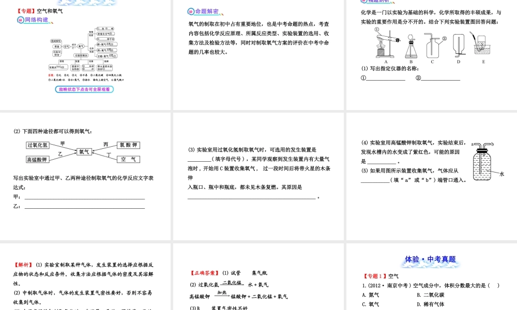
Task: Select the text (1) 写出指定仪器的名称
Action: point(390,69)
